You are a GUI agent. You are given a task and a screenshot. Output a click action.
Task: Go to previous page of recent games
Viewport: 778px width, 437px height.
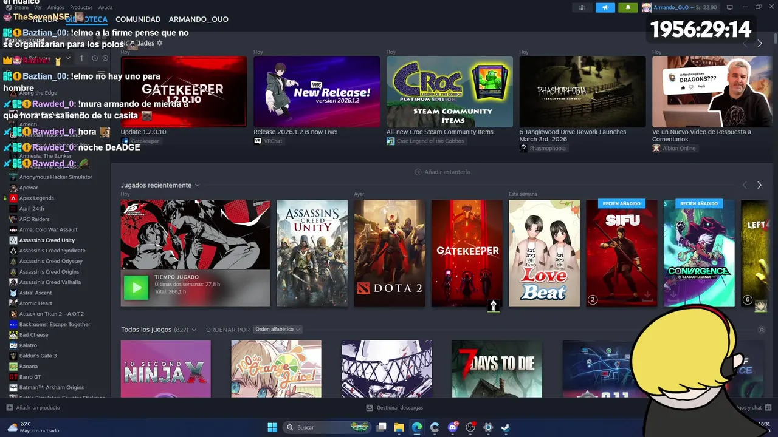[745, 185]
